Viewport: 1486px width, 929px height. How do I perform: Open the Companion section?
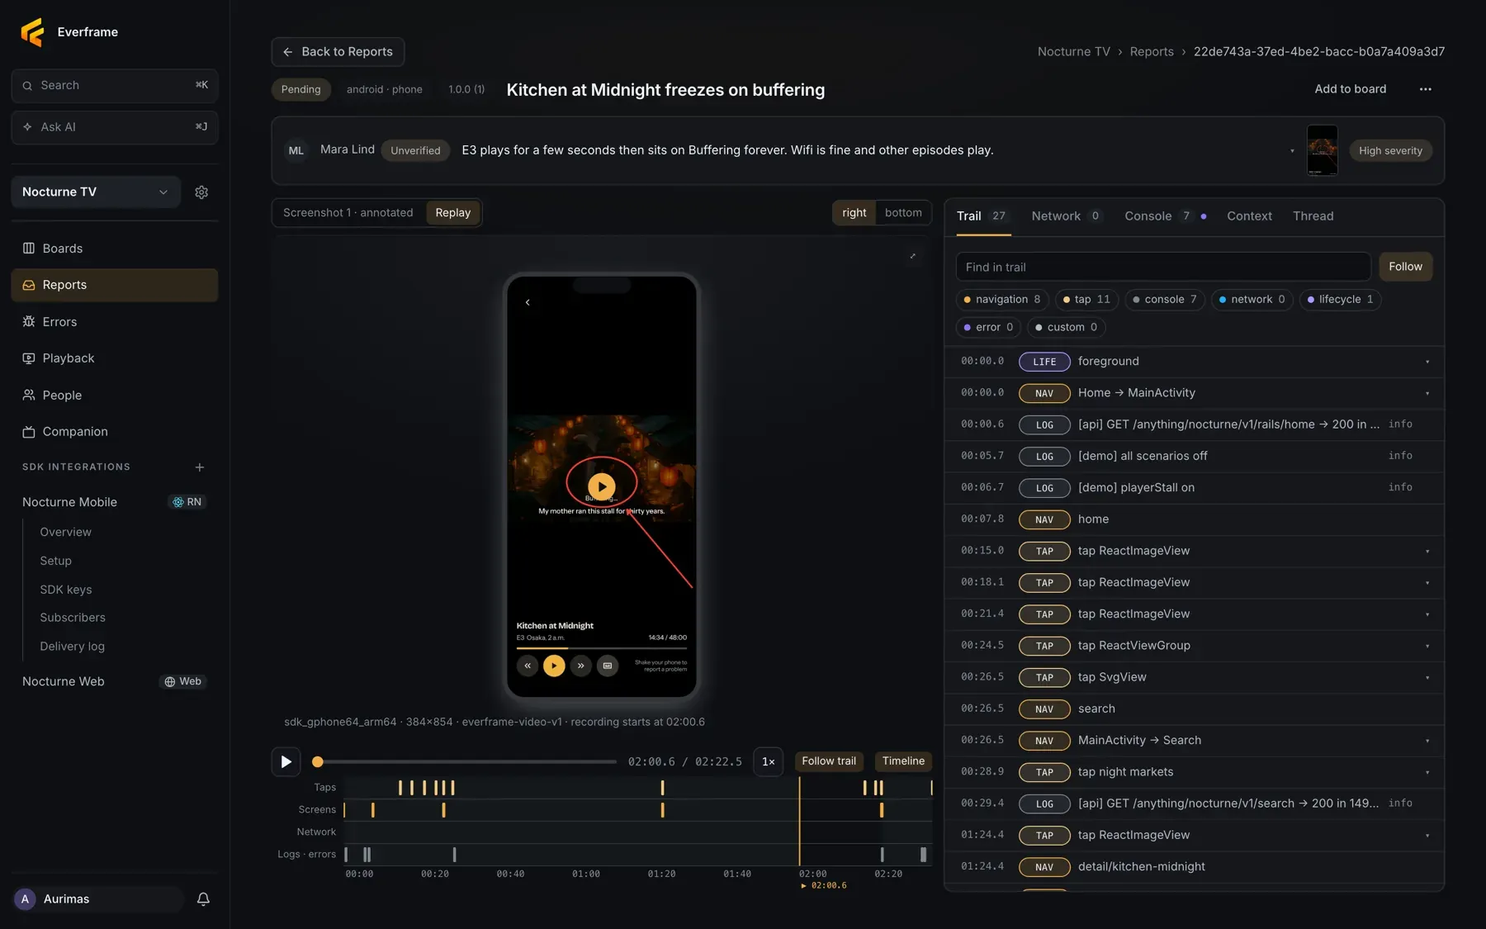[115, 432]
